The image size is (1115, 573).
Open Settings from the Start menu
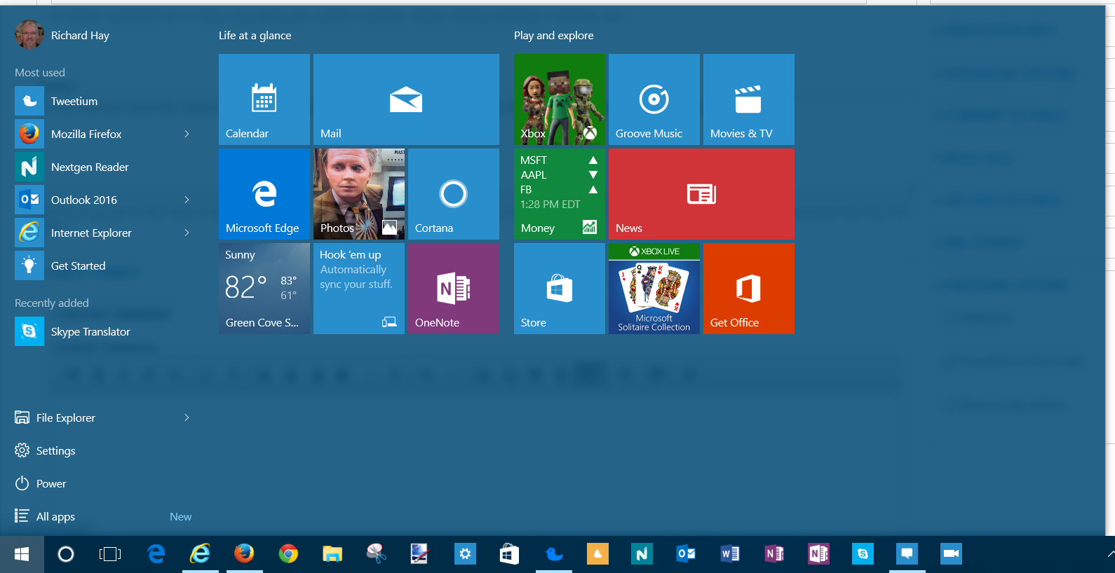55,450
